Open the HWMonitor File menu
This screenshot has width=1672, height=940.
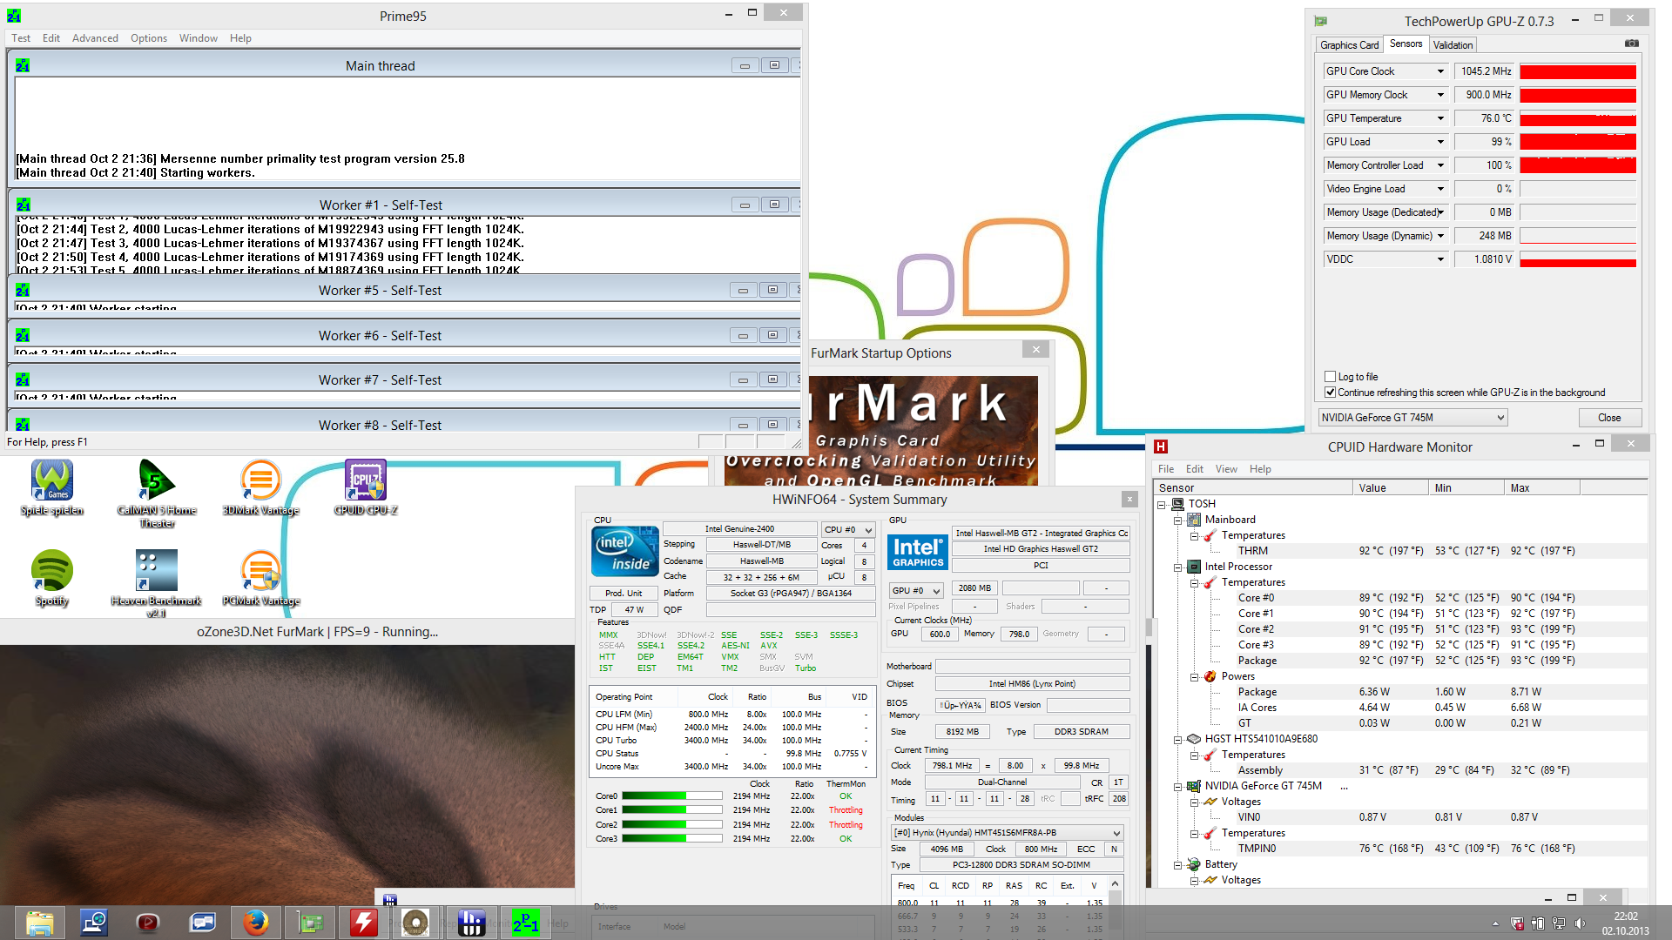(x=1166, y=469)
